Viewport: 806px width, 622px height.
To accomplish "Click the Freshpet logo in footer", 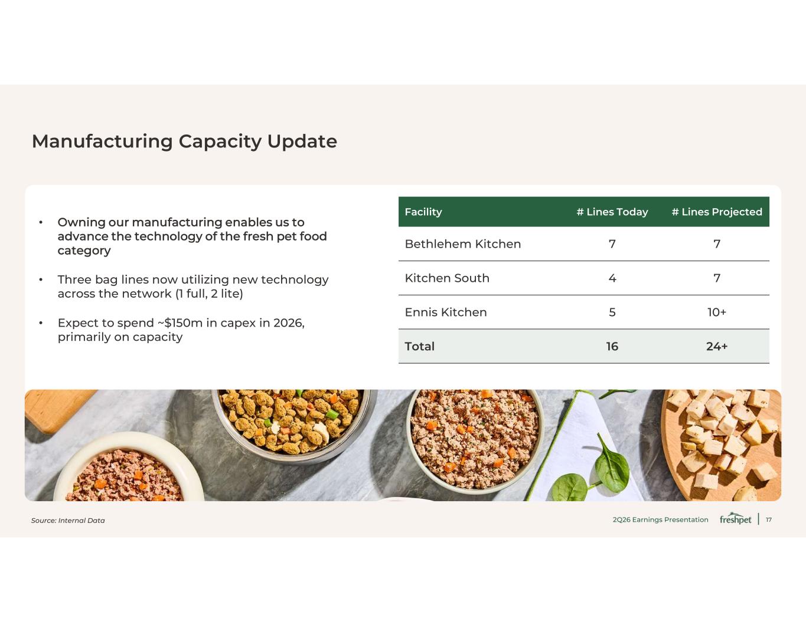I will point(735,519).
